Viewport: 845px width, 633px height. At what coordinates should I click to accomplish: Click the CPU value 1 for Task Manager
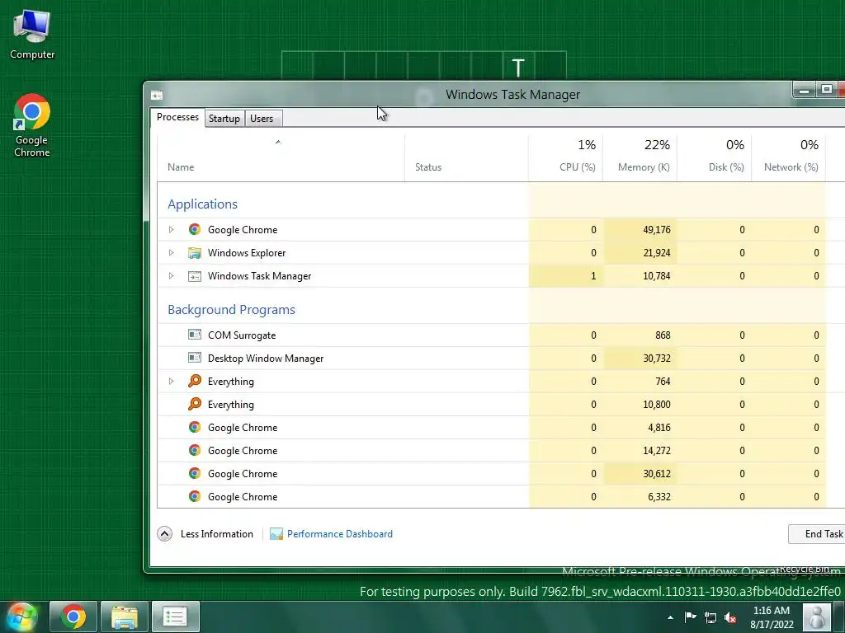click(593, 276)
